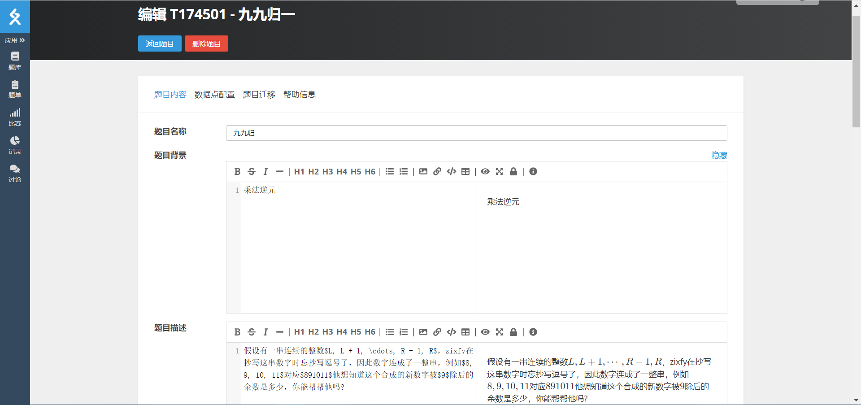
Task: Apply H6 heading in 题目描述 editor
Action: 370,332
